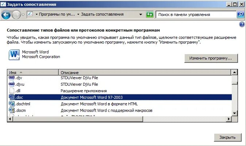Viewport: 246px width, 146px height.
Task: Sort by Имя column header
Action: 33,72
